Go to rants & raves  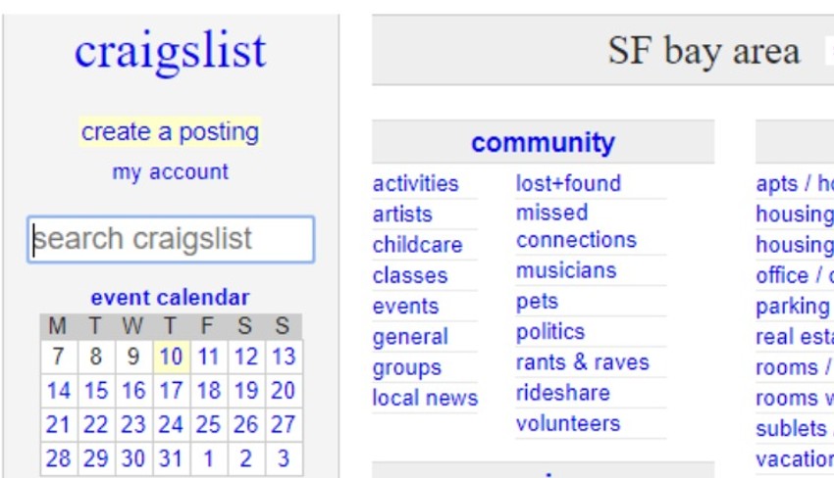pyautogui.click(x=583, y=362)
